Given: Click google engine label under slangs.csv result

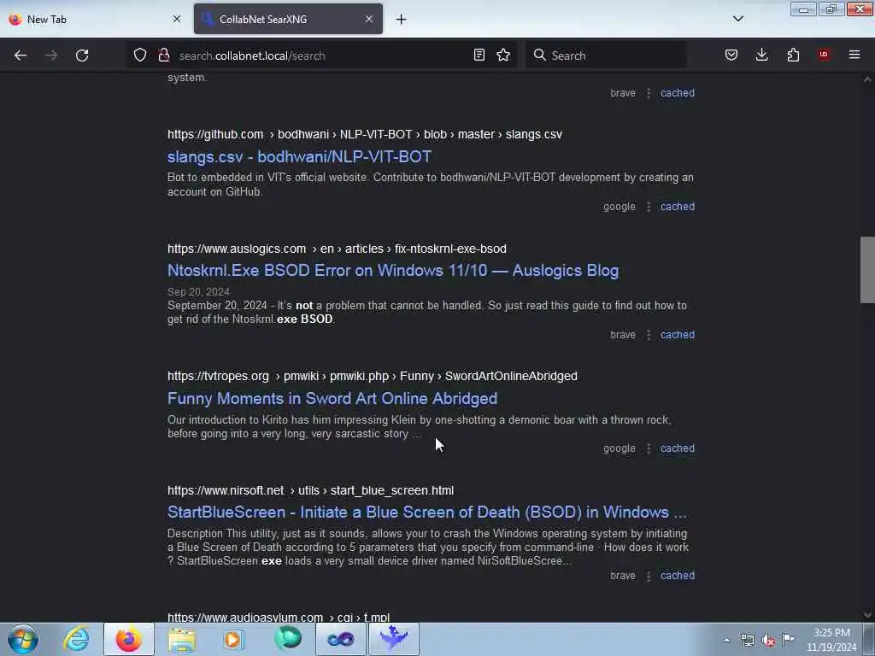Looking at the screenshot, I should pos(619,207).
